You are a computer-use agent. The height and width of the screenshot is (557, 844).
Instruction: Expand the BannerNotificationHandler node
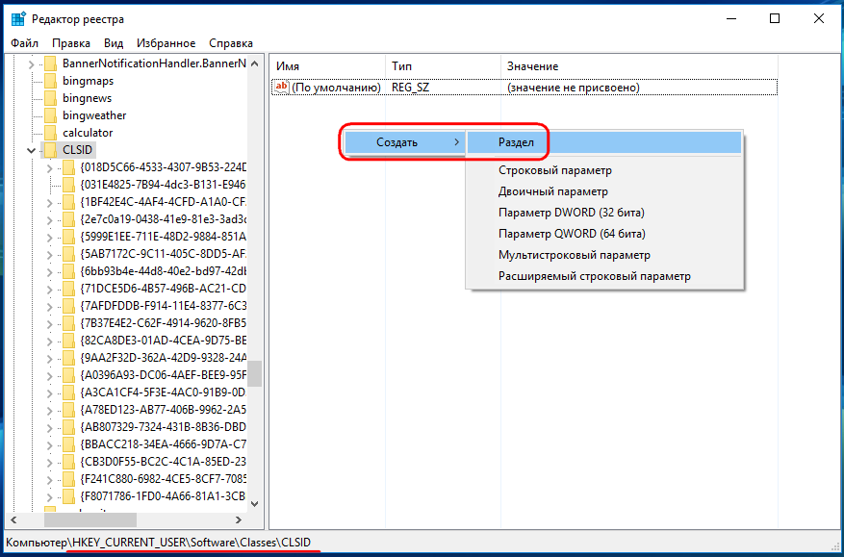pyautogui.click(x=31, y=64)
